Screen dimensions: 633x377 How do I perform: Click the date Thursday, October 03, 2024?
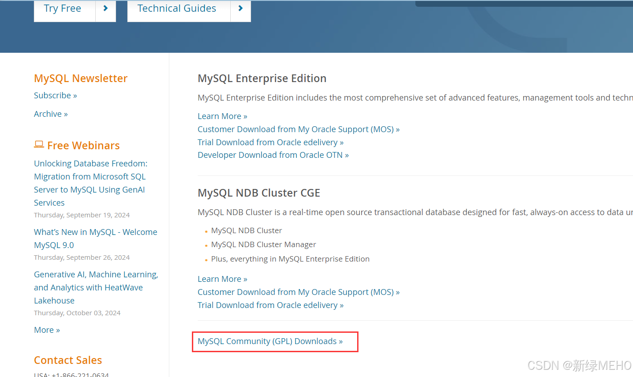coord(77,313)
